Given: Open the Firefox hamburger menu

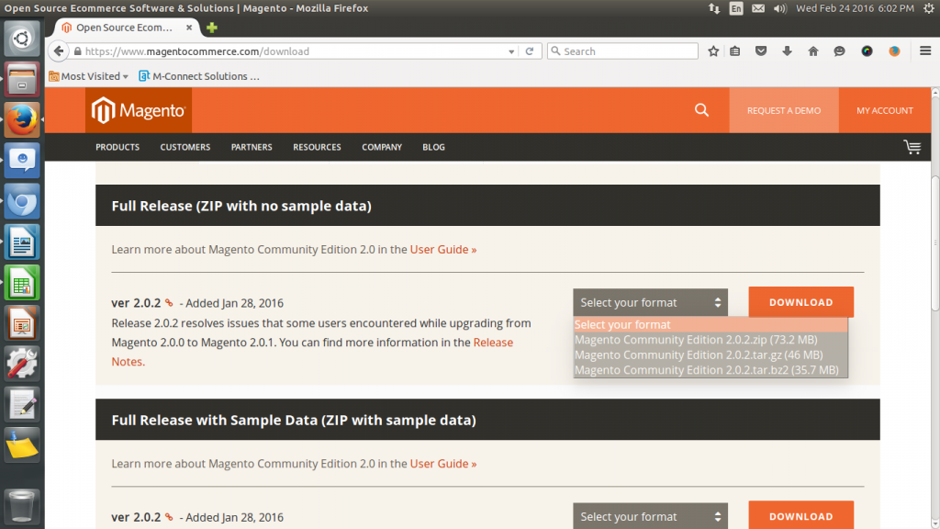Looking at the screenshot, I should tap(925, 51).
